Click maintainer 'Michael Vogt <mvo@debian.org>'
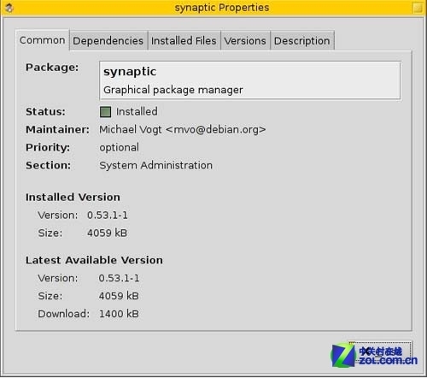Image resolution: width=427 pixels, height=378 pixels. coord(183,130)
